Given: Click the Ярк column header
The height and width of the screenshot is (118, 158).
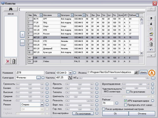Looking at the screenshot, I should pyautogui.click(x=94, y=15).
